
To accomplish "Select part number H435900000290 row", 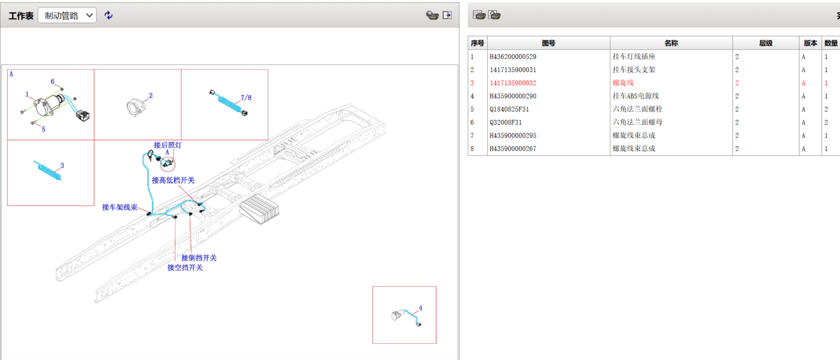I will pos(512,96).
